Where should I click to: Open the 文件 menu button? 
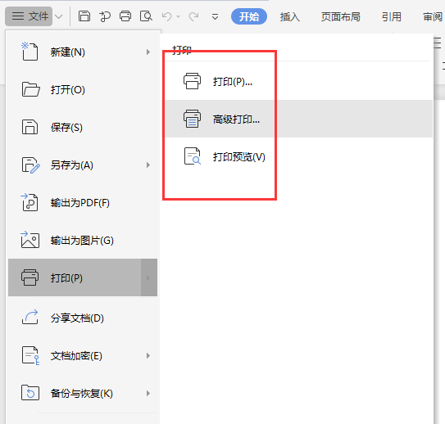(29, 16)
